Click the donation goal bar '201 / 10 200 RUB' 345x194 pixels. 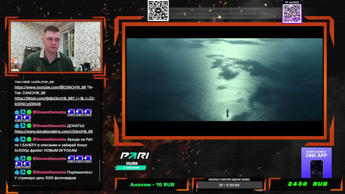[x=229, y=185]
